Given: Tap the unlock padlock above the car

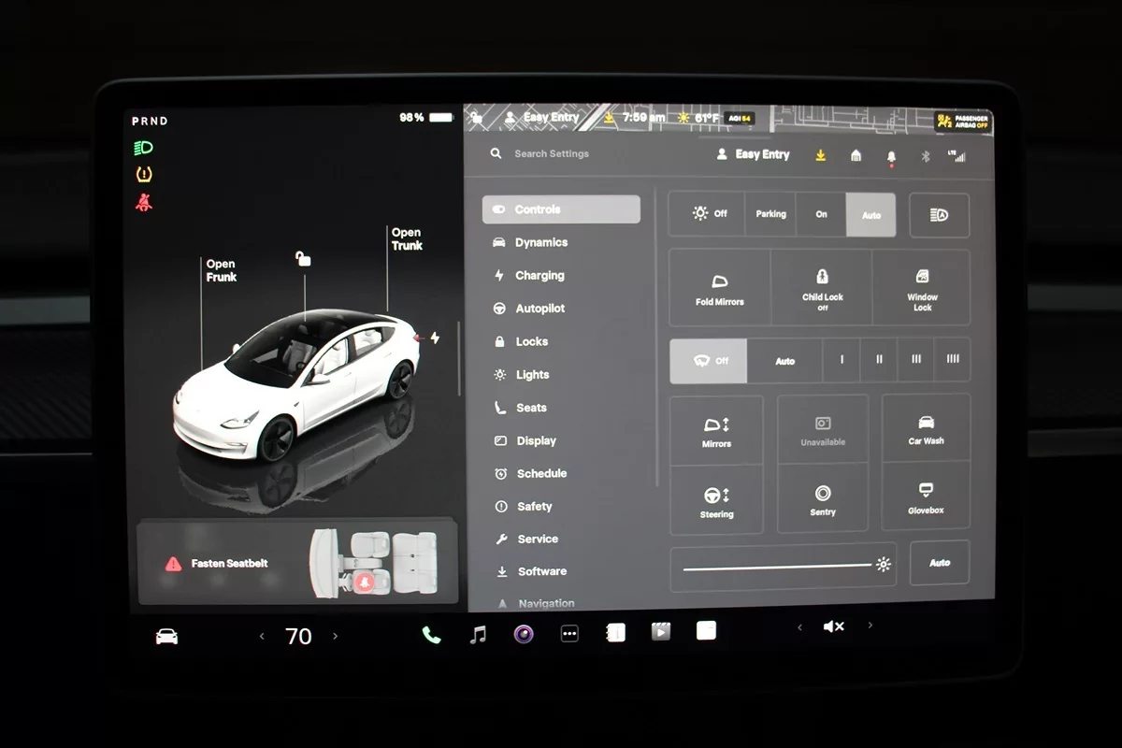Looking at the screenshot, I should click(303, 259).
